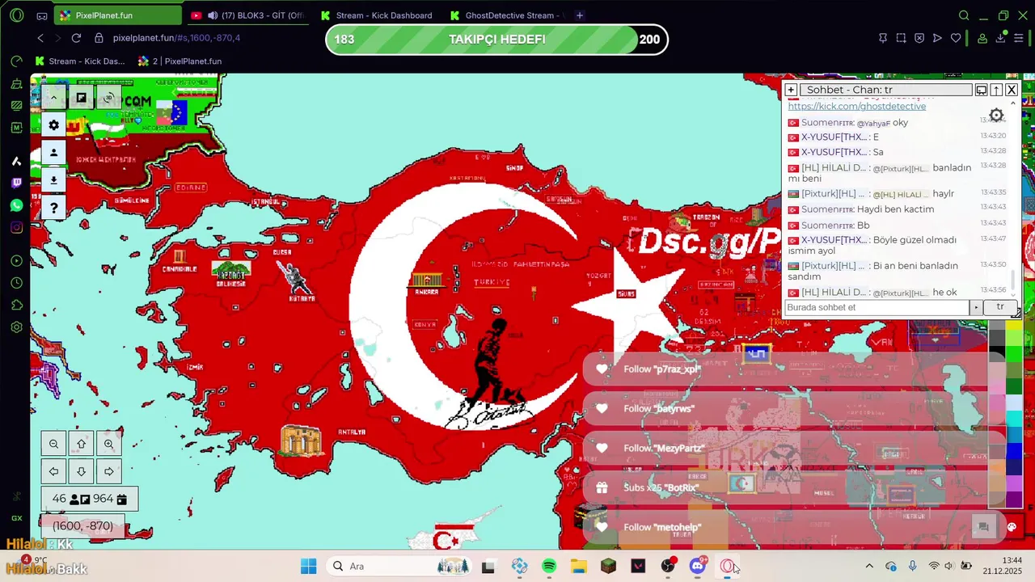Switch to the Stream - Kick Dashboard tab
Viewport: 1035px width, 582px height.
pos(377,15)
